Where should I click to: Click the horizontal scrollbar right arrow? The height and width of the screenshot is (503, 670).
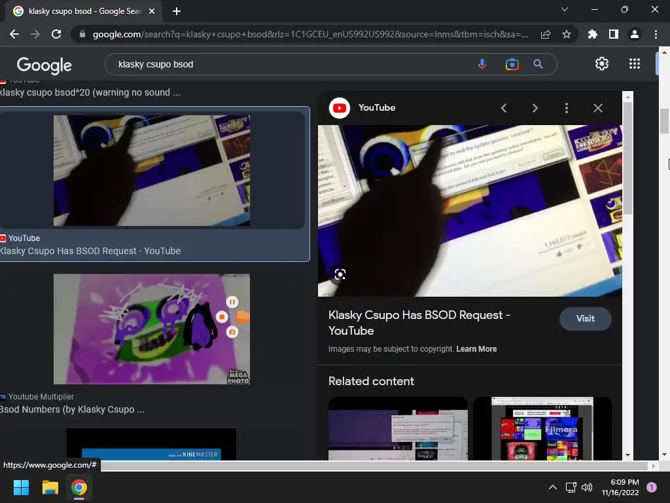pyautogui.click(x=653, y=466)
